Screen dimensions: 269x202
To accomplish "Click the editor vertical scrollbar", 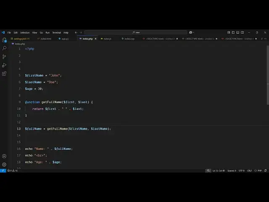I will (268, 75).
